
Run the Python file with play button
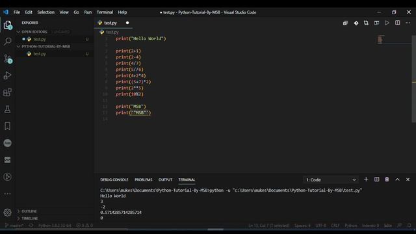387,23
